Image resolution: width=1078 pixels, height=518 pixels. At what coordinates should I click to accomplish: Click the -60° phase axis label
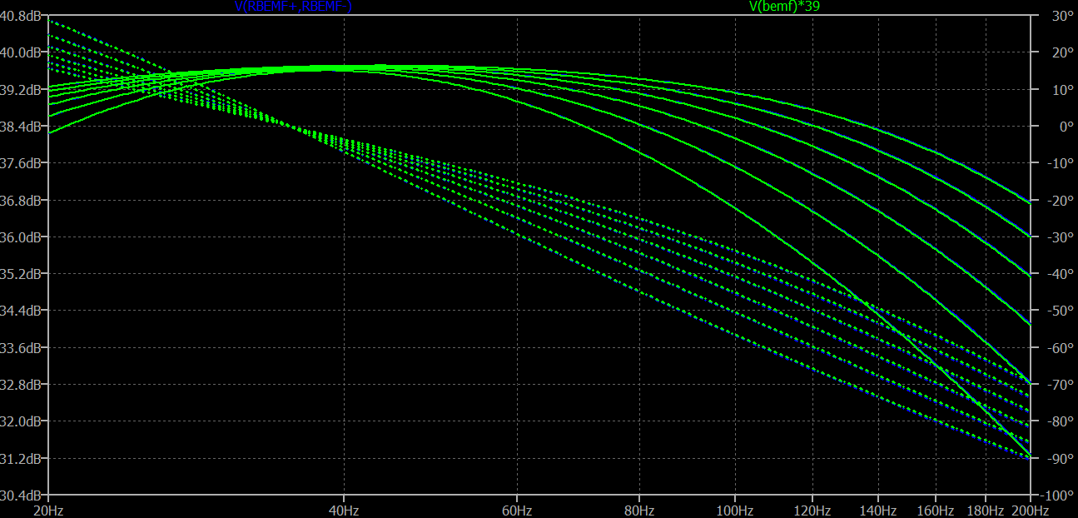[x=1060, y=348]
